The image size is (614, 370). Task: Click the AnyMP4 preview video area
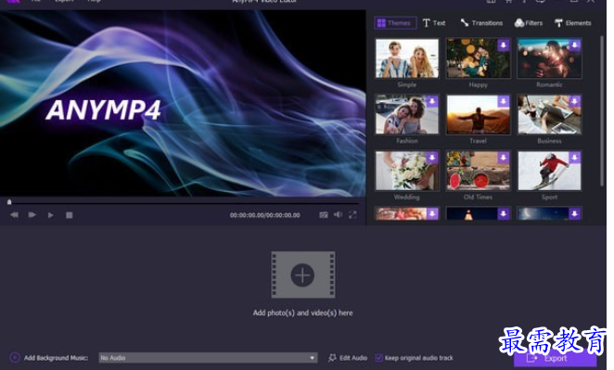(183, 103)
